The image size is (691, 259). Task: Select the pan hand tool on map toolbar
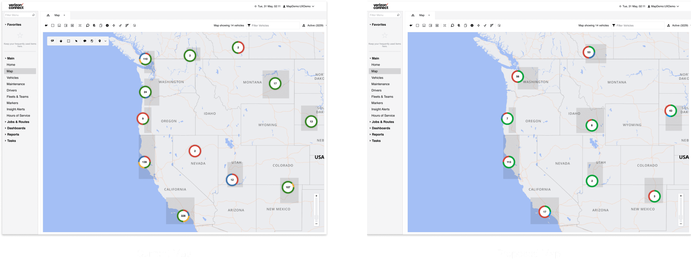click(x=61, y=41)
